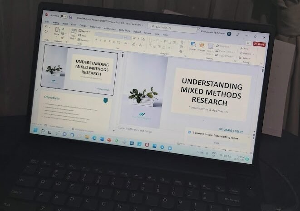Adjust the zoom slider in the status bar
This screenshot has height=211, width=300.
(x=226, y=150)
